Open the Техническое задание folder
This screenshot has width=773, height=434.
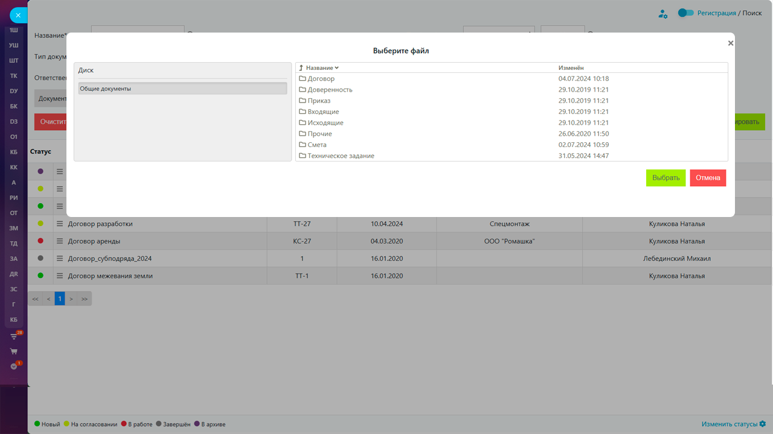[341, 156]
